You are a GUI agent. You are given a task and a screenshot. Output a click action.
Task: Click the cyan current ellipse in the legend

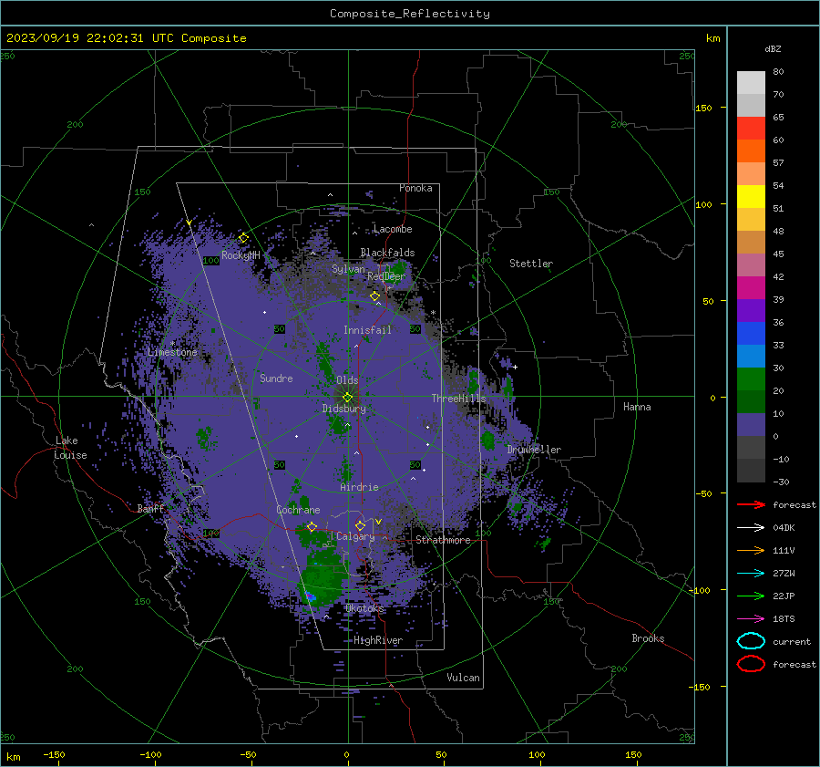(751, 641)
